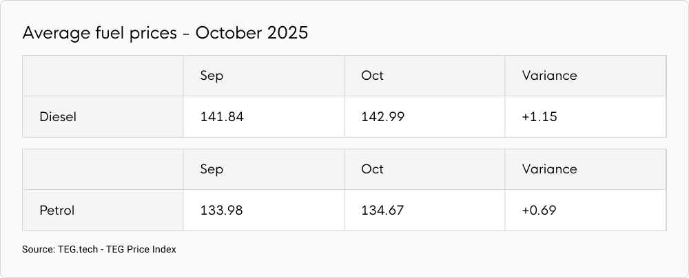689x278 pixels.
Task: Click the Variance header above Diesel row
Action: click(x=549, y=76)
